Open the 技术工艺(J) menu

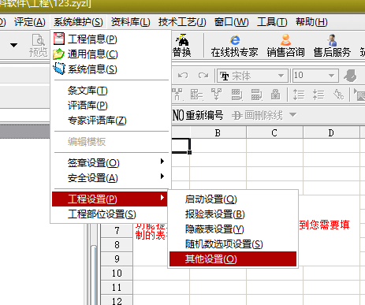pyautogui.click(x=182, y=22)
